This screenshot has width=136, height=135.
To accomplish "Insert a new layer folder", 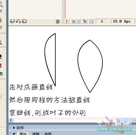I will 24,21.
